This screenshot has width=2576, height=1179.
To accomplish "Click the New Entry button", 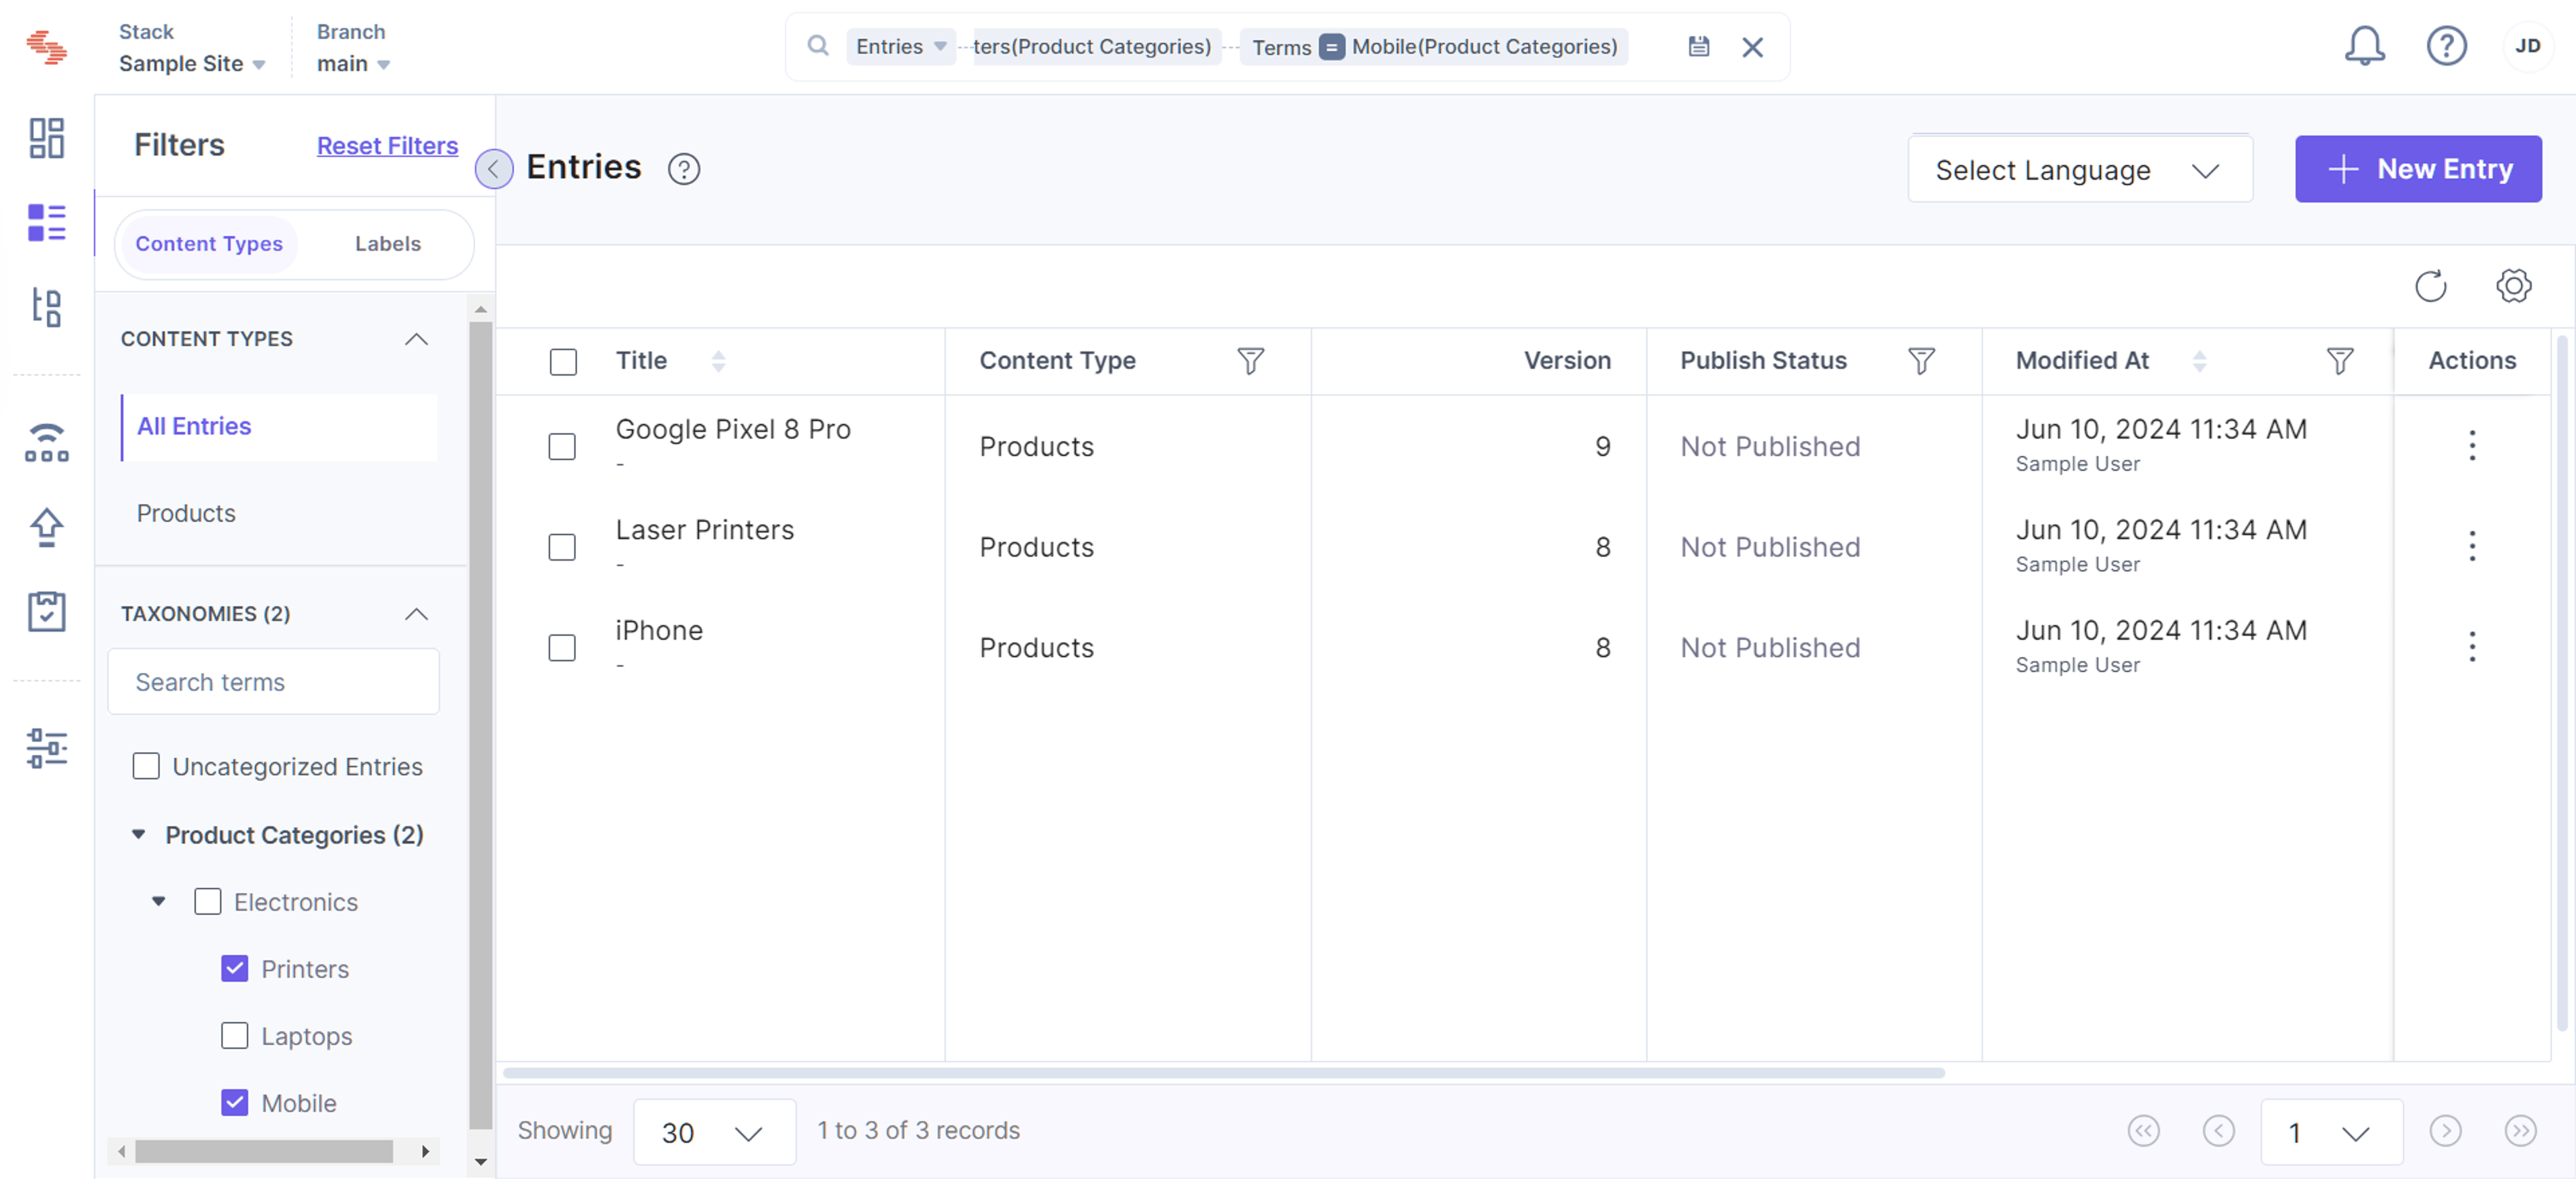I will tap(2418, 169).
